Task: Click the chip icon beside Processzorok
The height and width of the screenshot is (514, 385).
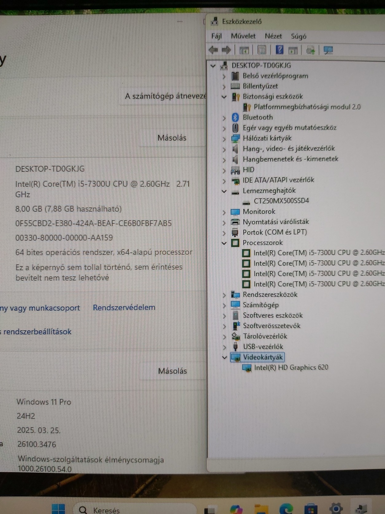Action: pyautogui.click(x=235, y=243)
